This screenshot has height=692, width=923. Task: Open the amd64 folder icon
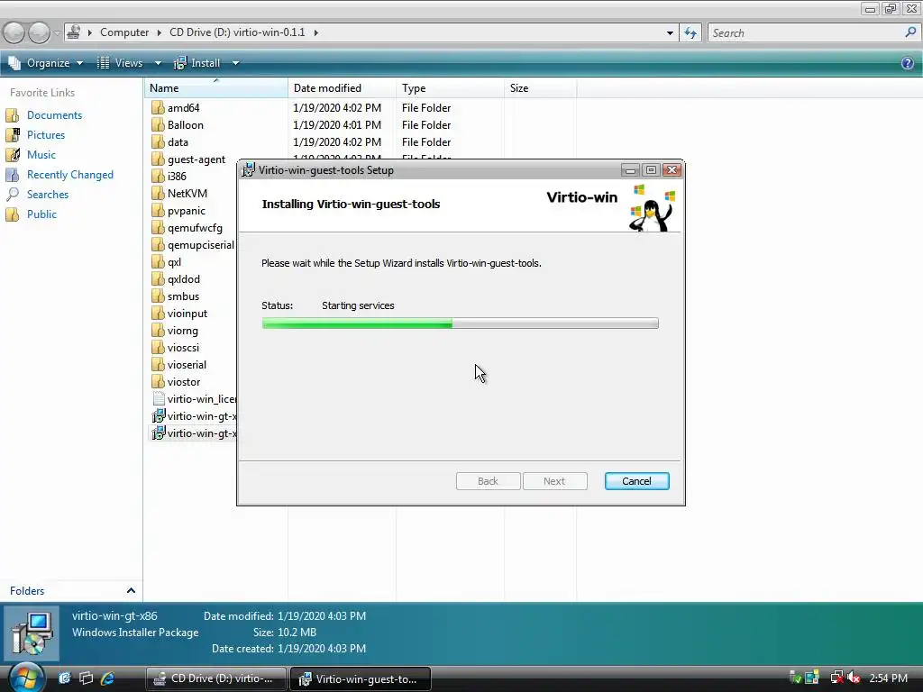click(x=157, y=108)
